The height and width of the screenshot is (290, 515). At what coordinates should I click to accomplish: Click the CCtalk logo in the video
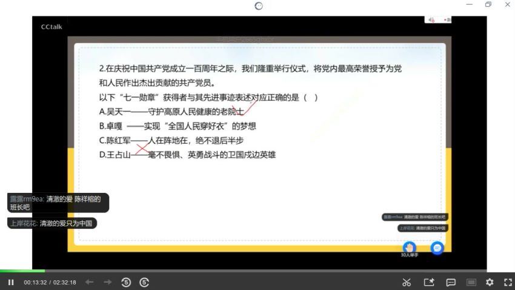point(51,27)
